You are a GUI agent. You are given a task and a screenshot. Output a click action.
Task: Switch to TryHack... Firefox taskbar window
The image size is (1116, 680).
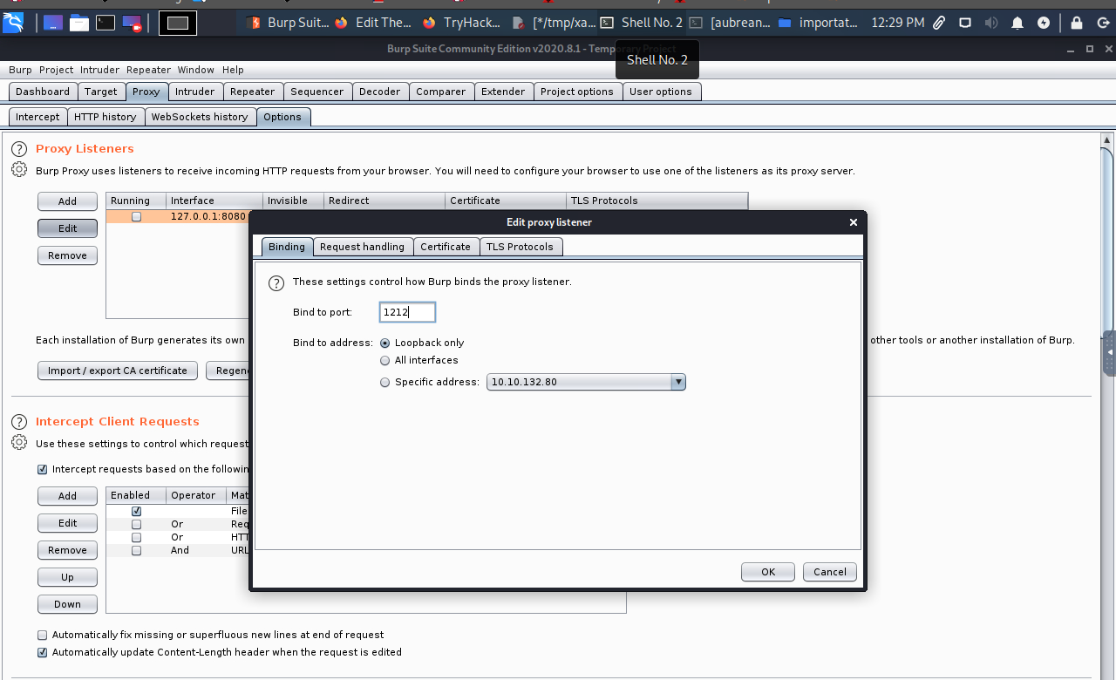(460, 23)
